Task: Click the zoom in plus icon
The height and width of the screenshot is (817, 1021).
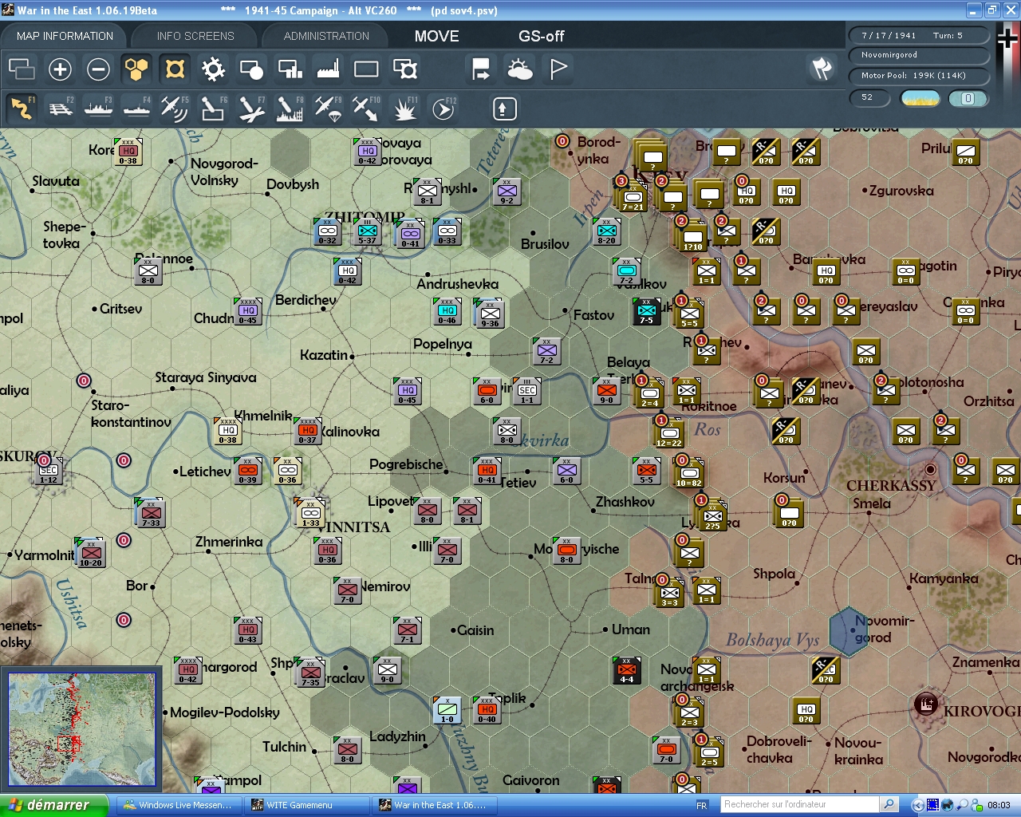Action: click(x=60, y=69)
